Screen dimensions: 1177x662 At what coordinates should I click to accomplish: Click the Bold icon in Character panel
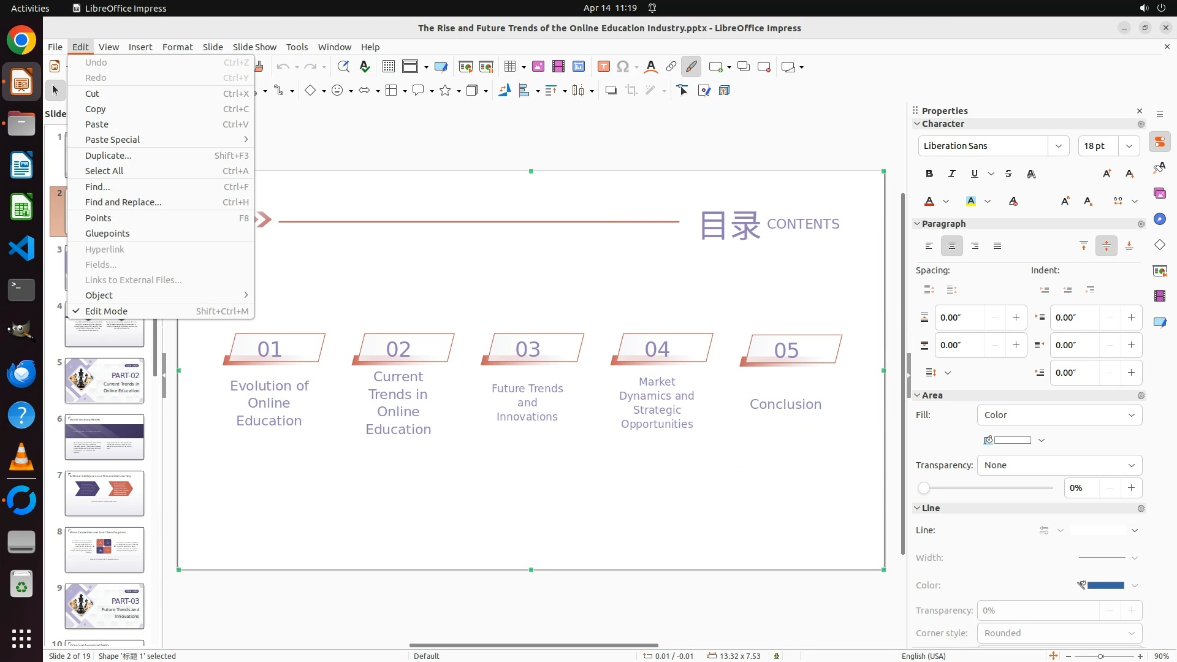click(x=929, y=173)
